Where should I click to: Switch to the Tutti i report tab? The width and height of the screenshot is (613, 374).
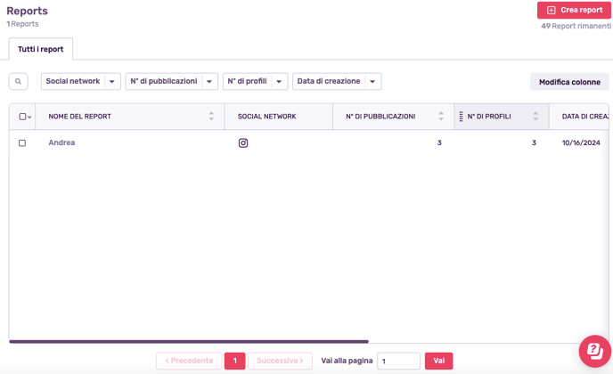(x=41, y=49)
